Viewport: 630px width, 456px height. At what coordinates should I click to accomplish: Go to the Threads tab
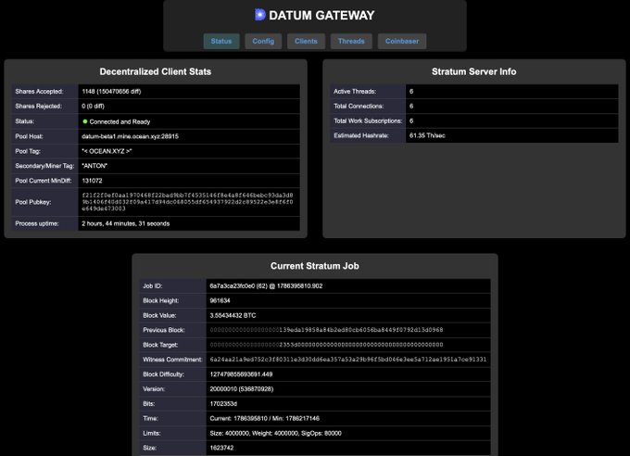(x=351, y=41)
